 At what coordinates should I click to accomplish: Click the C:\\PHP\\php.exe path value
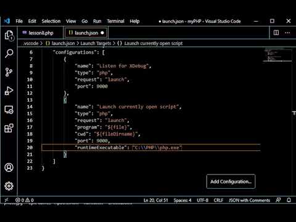tap(157, 147)
